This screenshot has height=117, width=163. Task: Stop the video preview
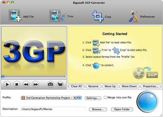click(x=17, y=84)
